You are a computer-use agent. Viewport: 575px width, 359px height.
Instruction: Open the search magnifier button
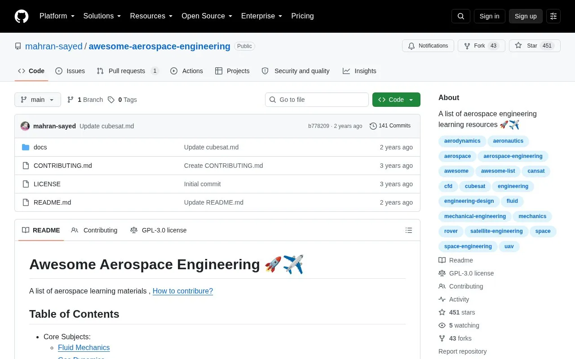tap(461, 16)
